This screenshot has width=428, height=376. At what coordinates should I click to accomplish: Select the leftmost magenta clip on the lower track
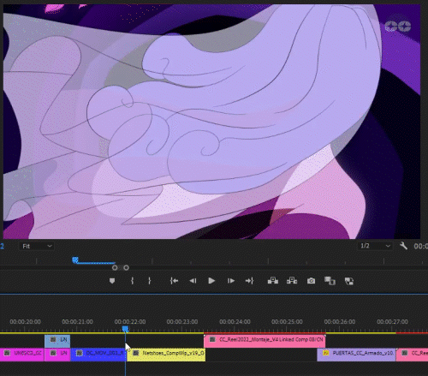coord(22,355)
